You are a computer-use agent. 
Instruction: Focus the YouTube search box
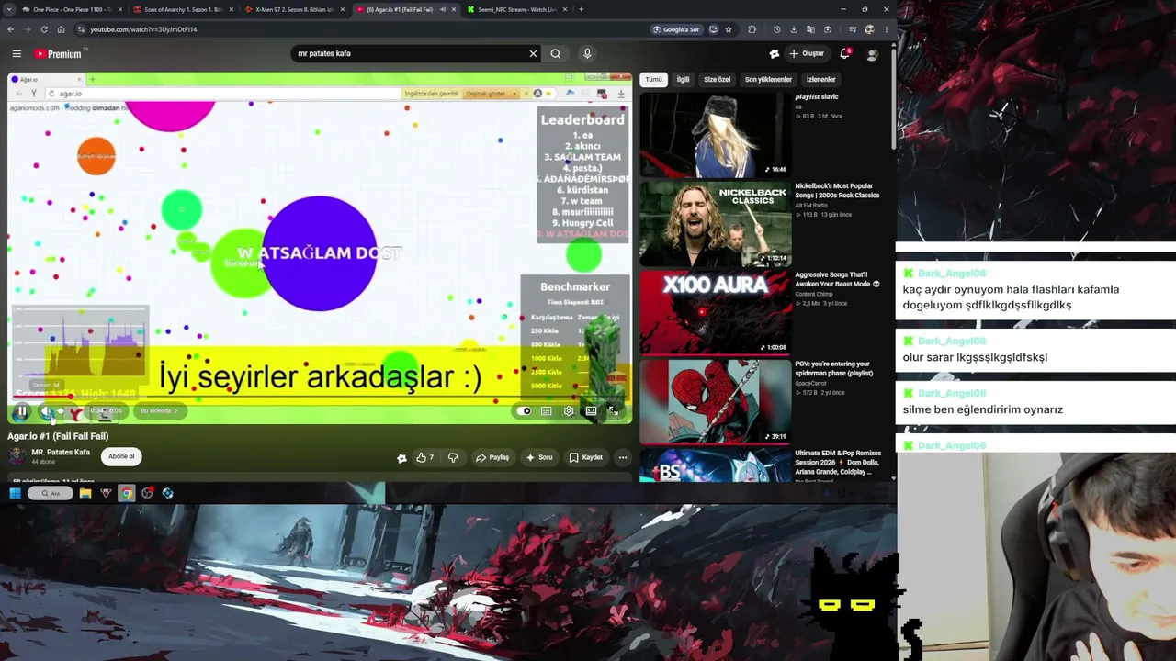tap(411, 53)
